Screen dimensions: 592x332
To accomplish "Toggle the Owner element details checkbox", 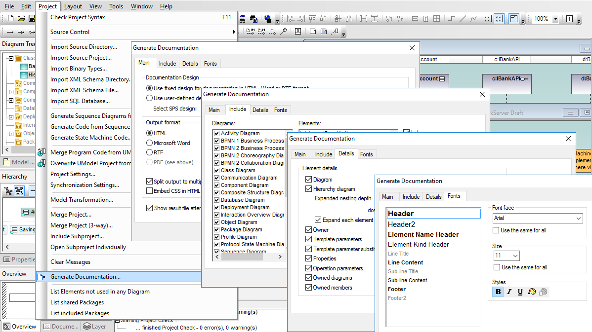I will tap(308, 229).
